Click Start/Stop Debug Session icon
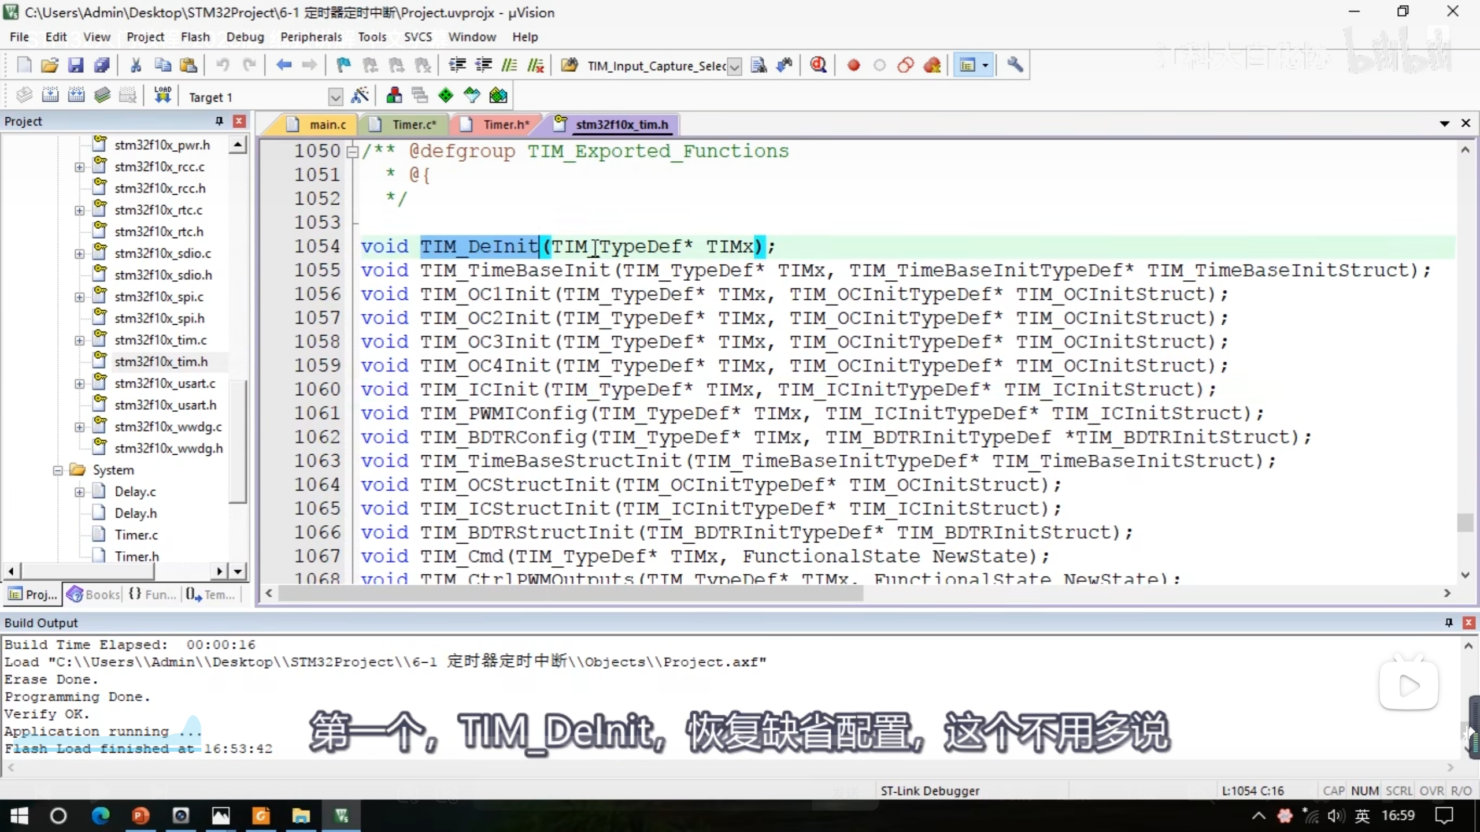Image resolution: width=1480 pixels, height=832 pixels. click(818, 65)
